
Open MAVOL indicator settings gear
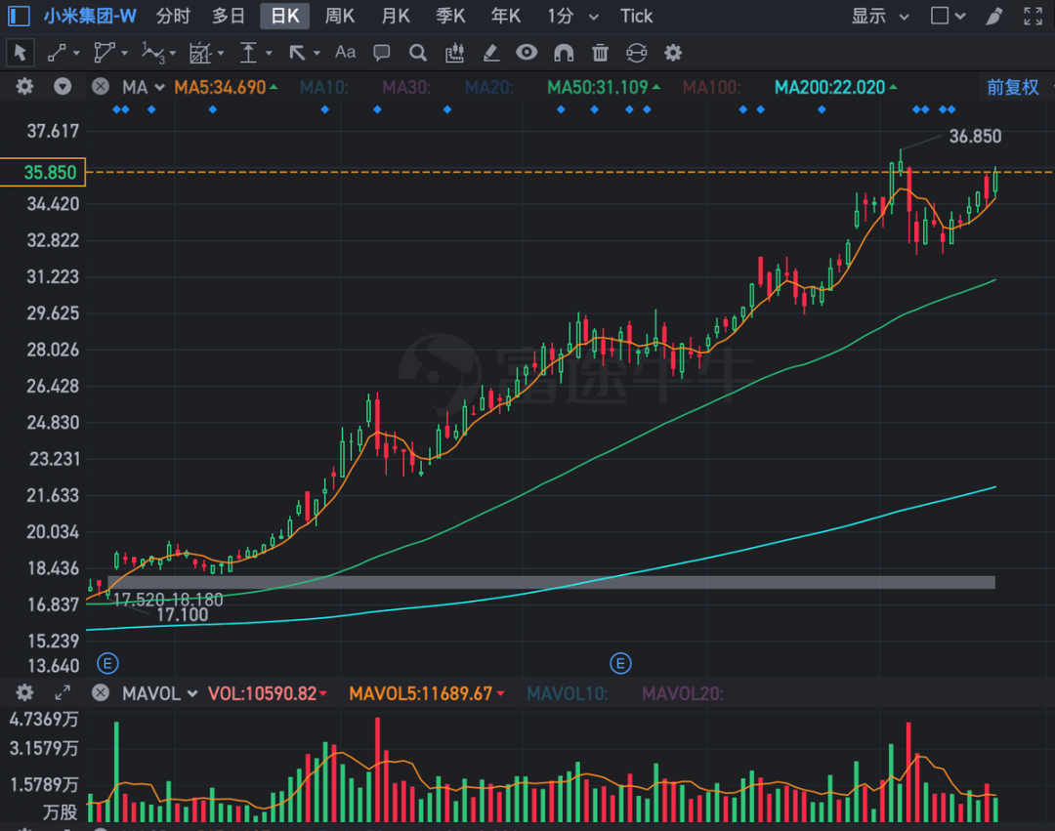pos(24,692)
